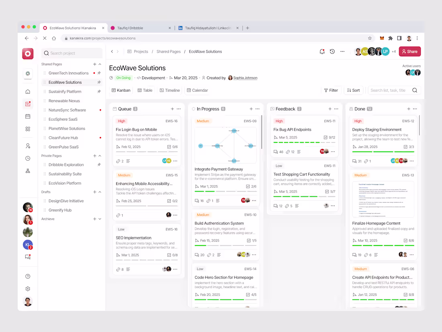
Task: Click the team hierarchy icon in the left rail
Action: coord(27,171)
